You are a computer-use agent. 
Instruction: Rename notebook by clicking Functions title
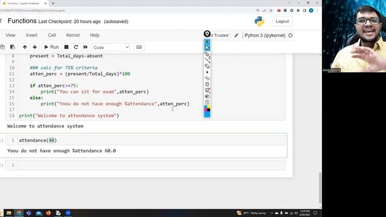coord(22,21)
